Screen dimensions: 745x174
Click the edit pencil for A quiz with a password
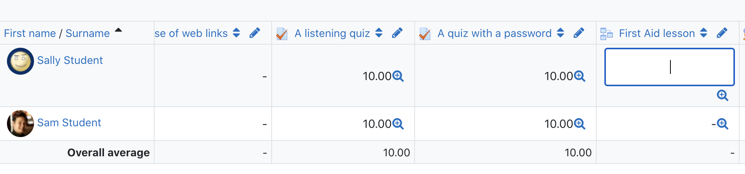click(x=579, y=33)
